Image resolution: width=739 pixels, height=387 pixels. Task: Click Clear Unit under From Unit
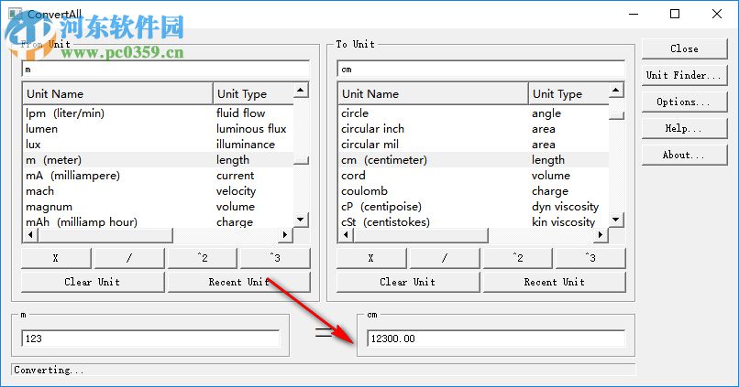pos(93,282)
